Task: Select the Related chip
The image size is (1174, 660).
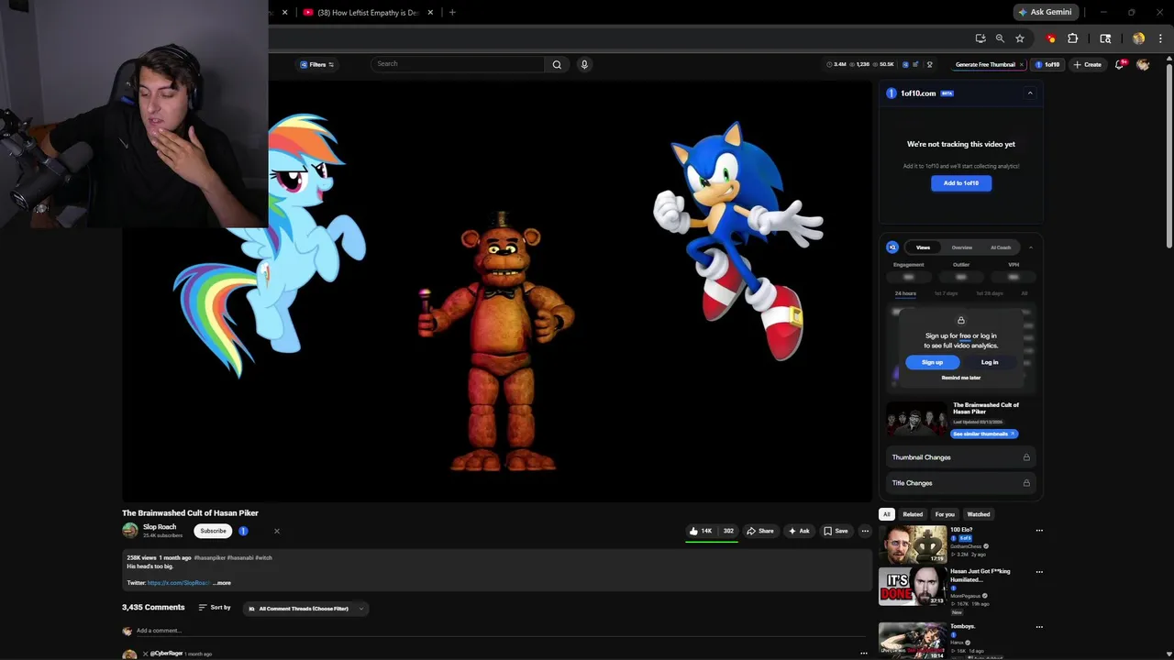Action: pyautogui.click(x=913, y=514)
